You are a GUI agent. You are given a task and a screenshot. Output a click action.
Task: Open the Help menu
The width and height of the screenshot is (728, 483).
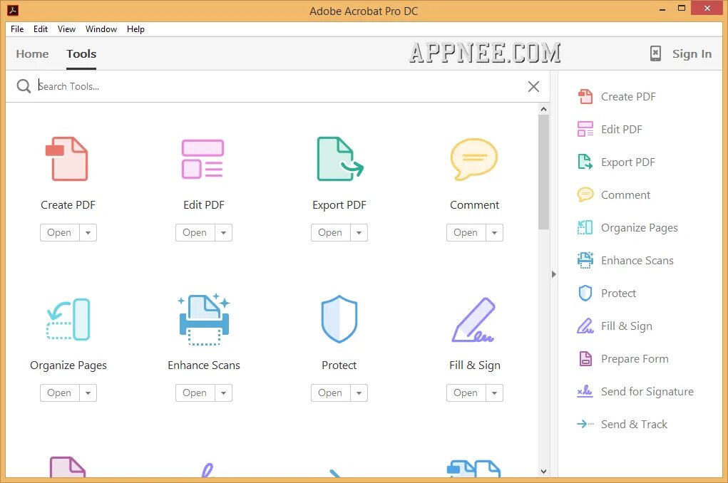(135, 28)
